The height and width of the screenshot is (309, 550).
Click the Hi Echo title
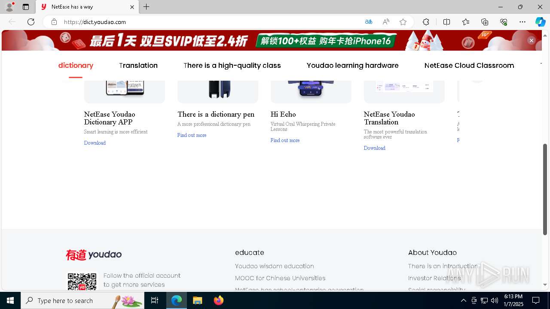pyautogui.click(x=283, y=114)
